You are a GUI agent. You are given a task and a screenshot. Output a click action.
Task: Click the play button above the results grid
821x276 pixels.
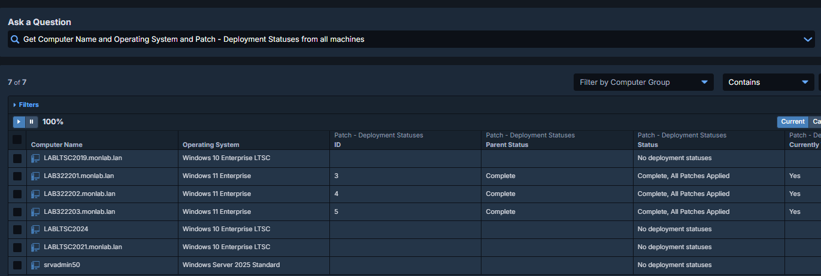[19, 122]
